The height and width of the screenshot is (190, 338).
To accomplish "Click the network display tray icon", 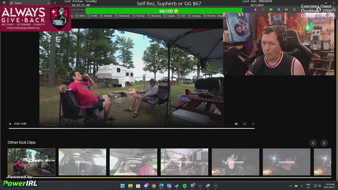I will click(x=315, y=186).
